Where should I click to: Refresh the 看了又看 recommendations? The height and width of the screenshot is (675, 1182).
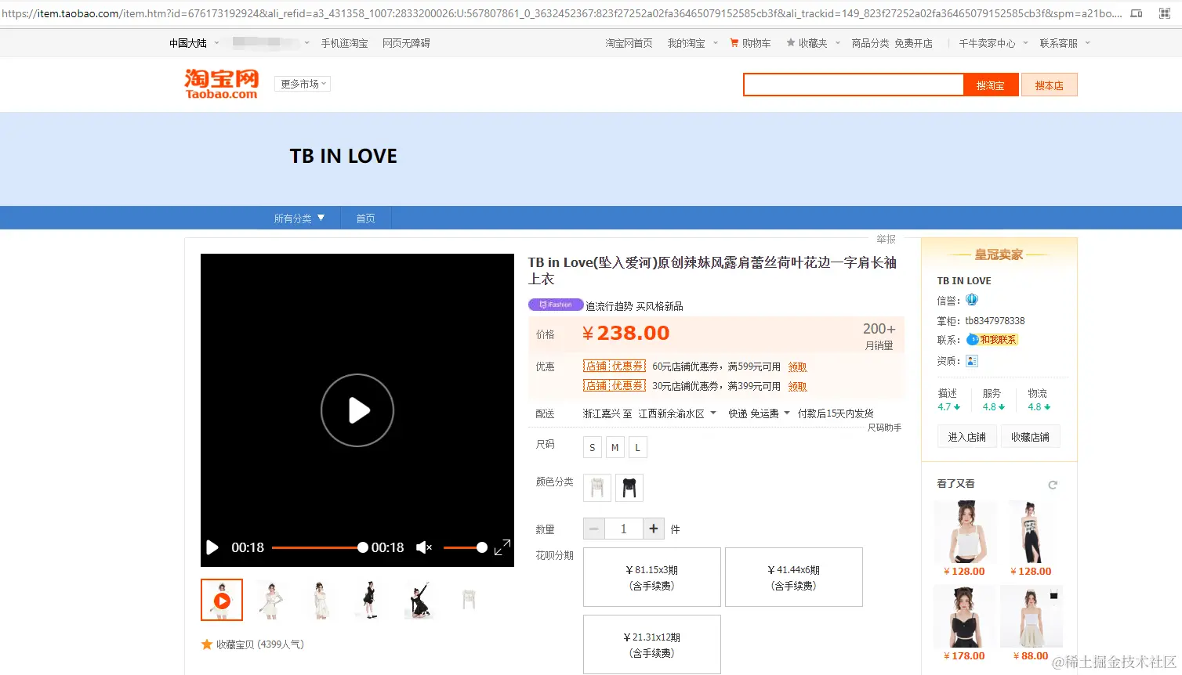pos(1053,485)
